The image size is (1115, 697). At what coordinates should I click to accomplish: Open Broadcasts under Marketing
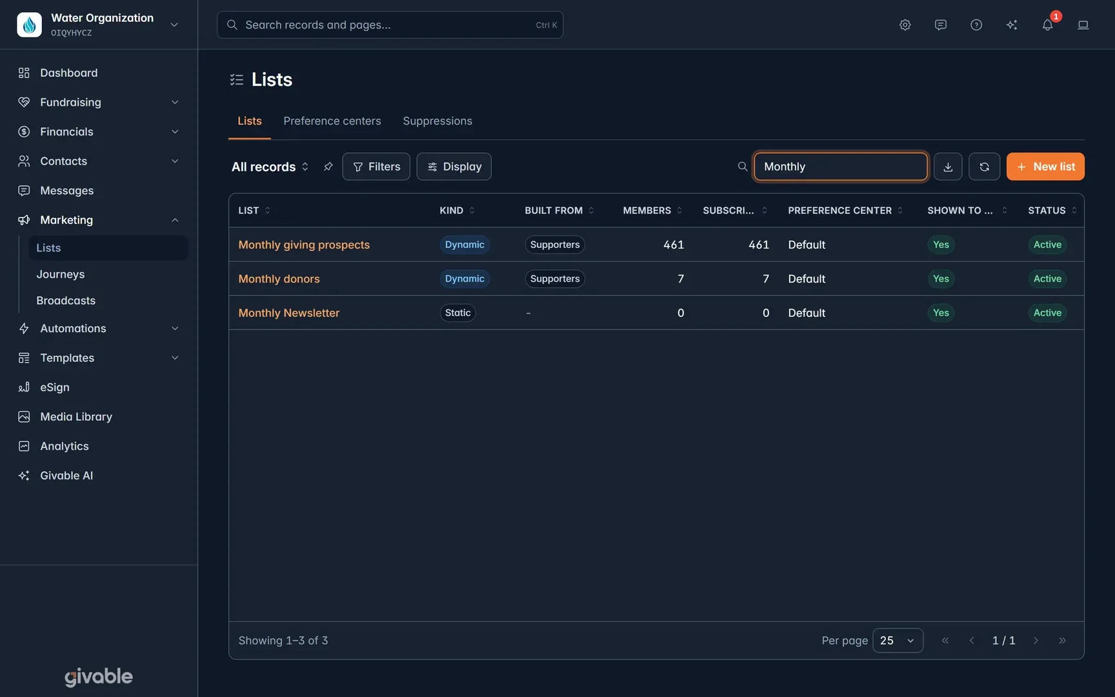pyautogui.click(x=108, y=301)
